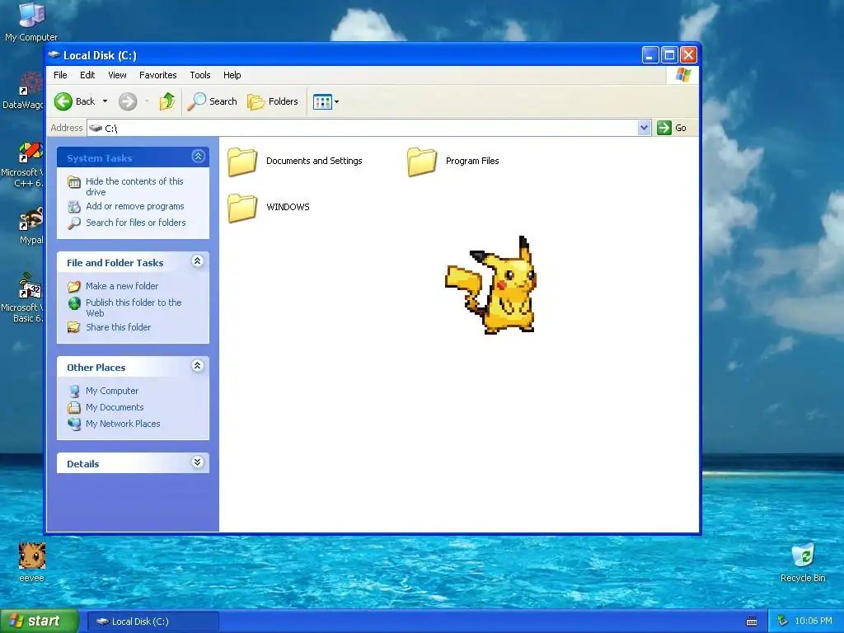
Task: Select the Documents and Settings folder icon
Action: (242, 162)
